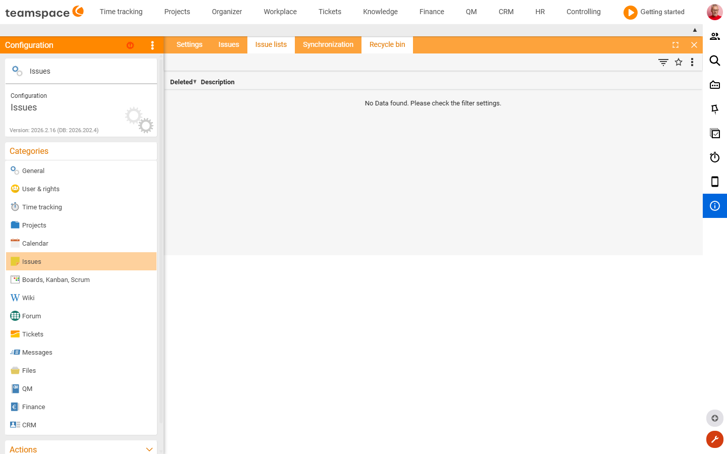Open the checklist tasks icon in right sidebar

[x=715, y=133]
